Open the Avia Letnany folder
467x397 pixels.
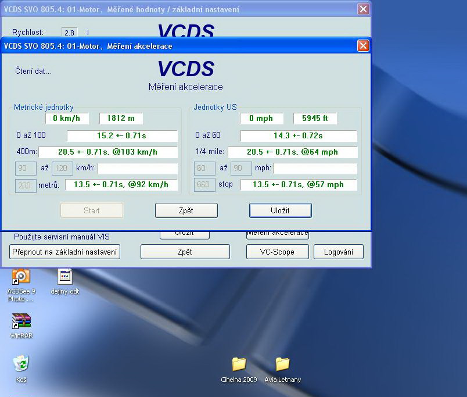tap(282, 364)
